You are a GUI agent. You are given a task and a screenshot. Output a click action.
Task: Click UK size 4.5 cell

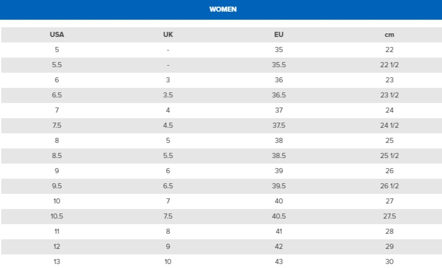point(168,125)
